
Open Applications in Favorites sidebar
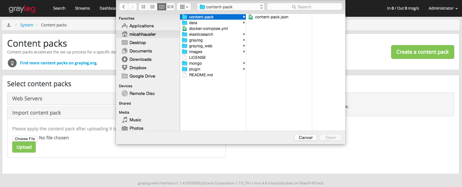click(x=142, y=26)
